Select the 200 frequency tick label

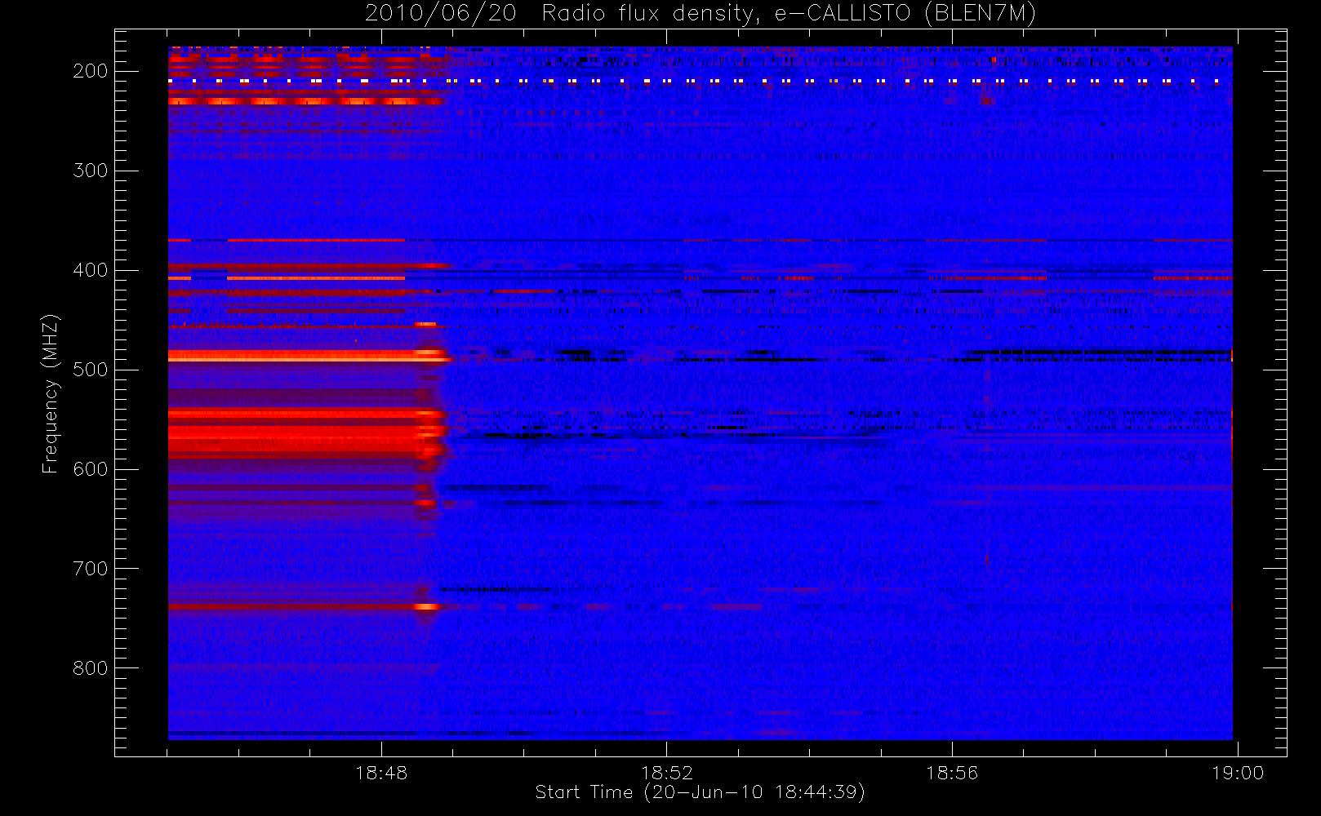tap(90, 71)
